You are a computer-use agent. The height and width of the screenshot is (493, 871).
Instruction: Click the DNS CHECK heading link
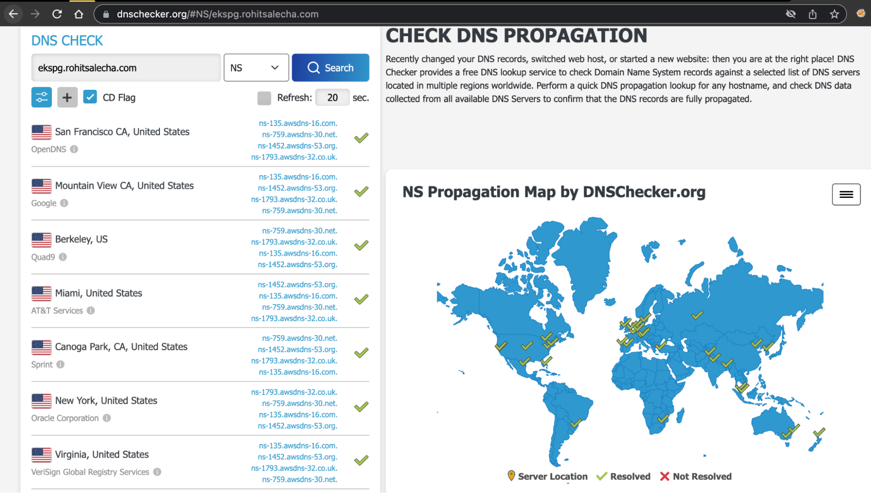click(x=67, y=41)
